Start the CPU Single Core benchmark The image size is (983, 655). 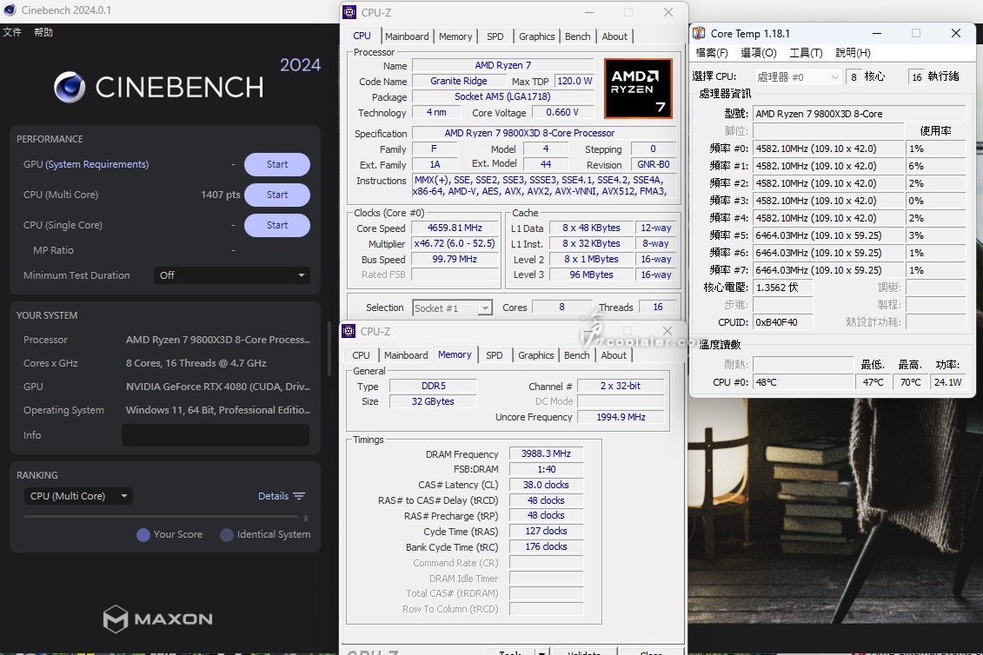click(277, 225)
